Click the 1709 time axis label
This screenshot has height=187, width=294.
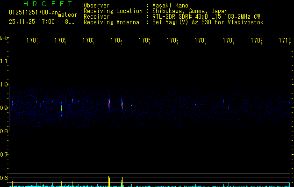[x=257, y=40]
